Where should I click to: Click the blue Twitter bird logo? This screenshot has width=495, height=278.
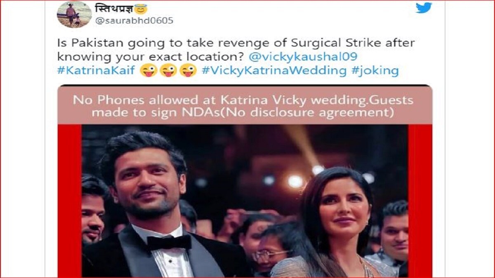coord(424,7)
